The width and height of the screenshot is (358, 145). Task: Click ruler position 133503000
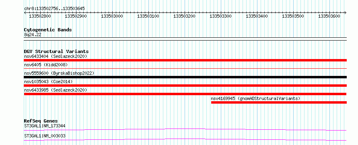tap(112, 16)
